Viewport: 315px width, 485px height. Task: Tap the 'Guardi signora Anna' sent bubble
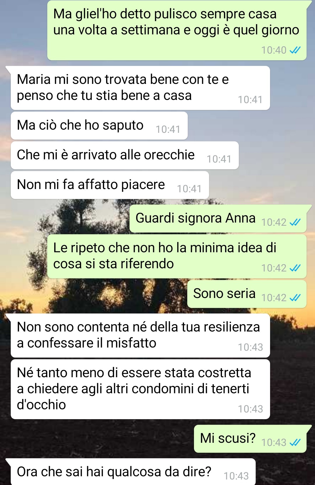pyautogui.click(x=218, y=218)
